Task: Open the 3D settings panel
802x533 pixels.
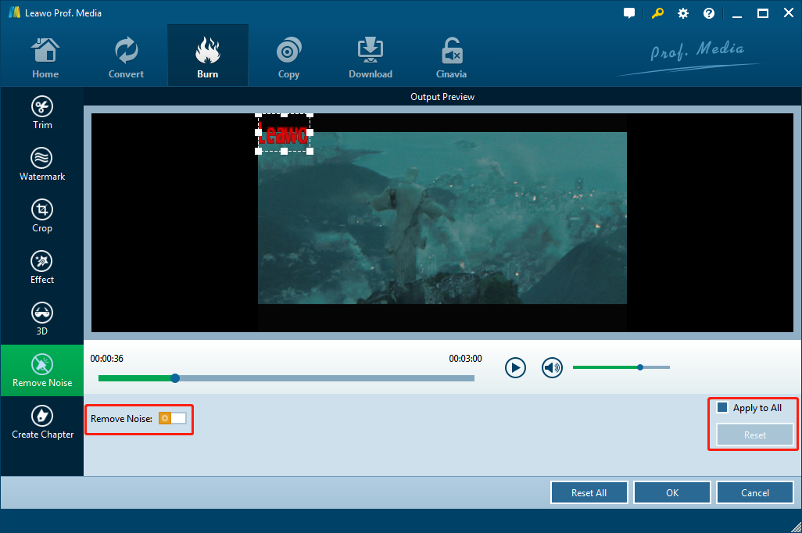Action: point(42,319)
